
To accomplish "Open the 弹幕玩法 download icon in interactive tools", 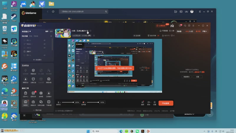I will (25, 80).
